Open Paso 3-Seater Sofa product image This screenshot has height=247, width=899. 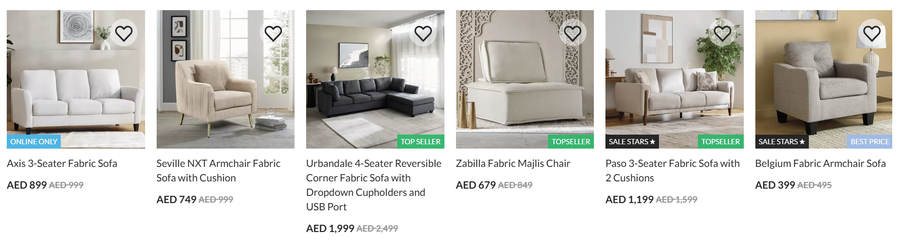point(674,79)
